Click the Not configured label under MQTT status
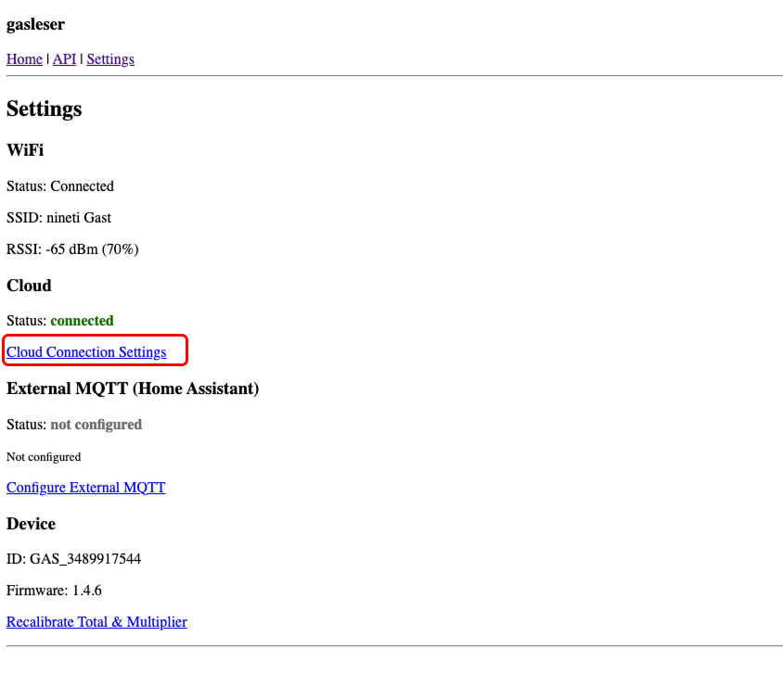 click(x=44, y=456)
